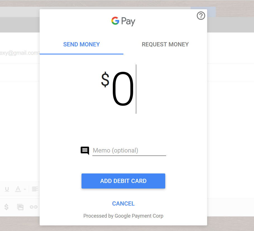
Task: Expand the text color dropdown arrow
Action: point(25,189)
